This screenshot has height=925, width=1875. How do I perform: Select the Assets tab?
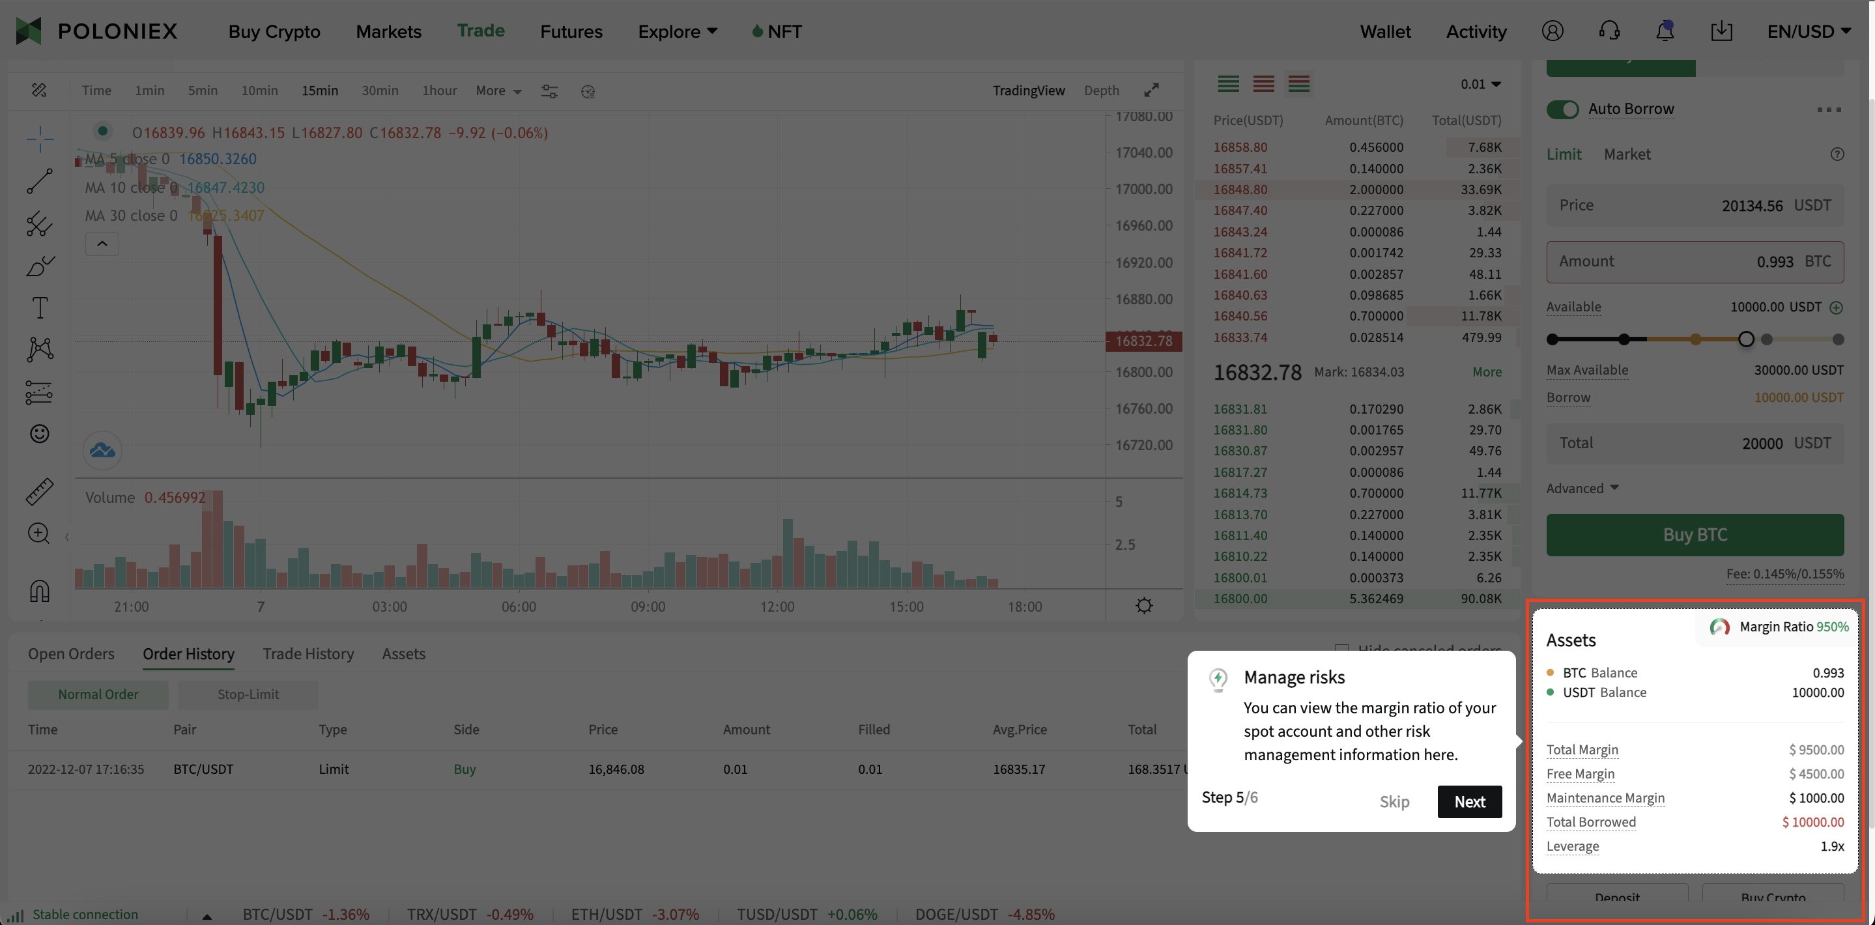click(403, 654)
